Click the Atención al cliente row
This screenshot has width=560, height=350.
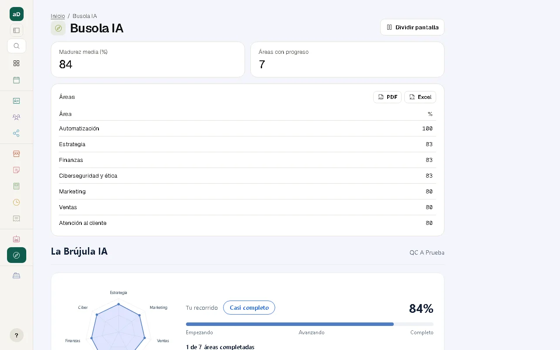pos(248,223)
